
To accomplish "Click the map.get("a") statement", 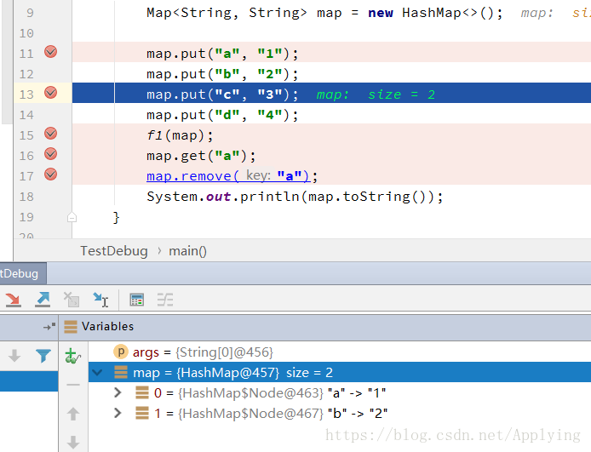I will 201,156.
